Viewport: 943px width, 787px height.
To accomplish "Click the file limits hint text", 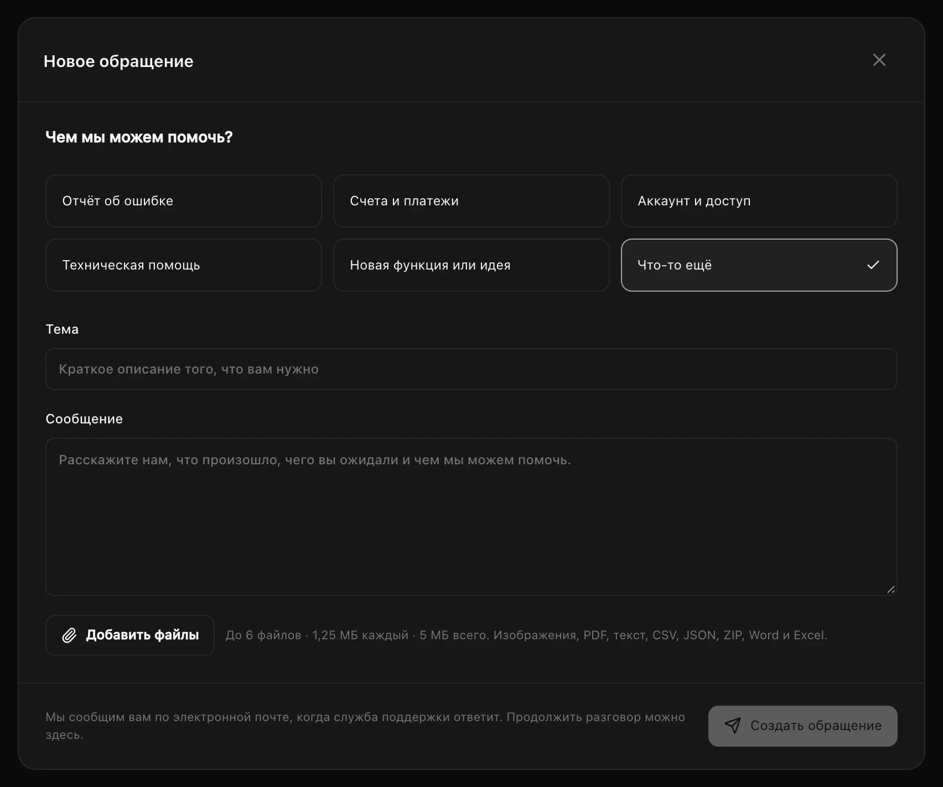I will point(526,635).
